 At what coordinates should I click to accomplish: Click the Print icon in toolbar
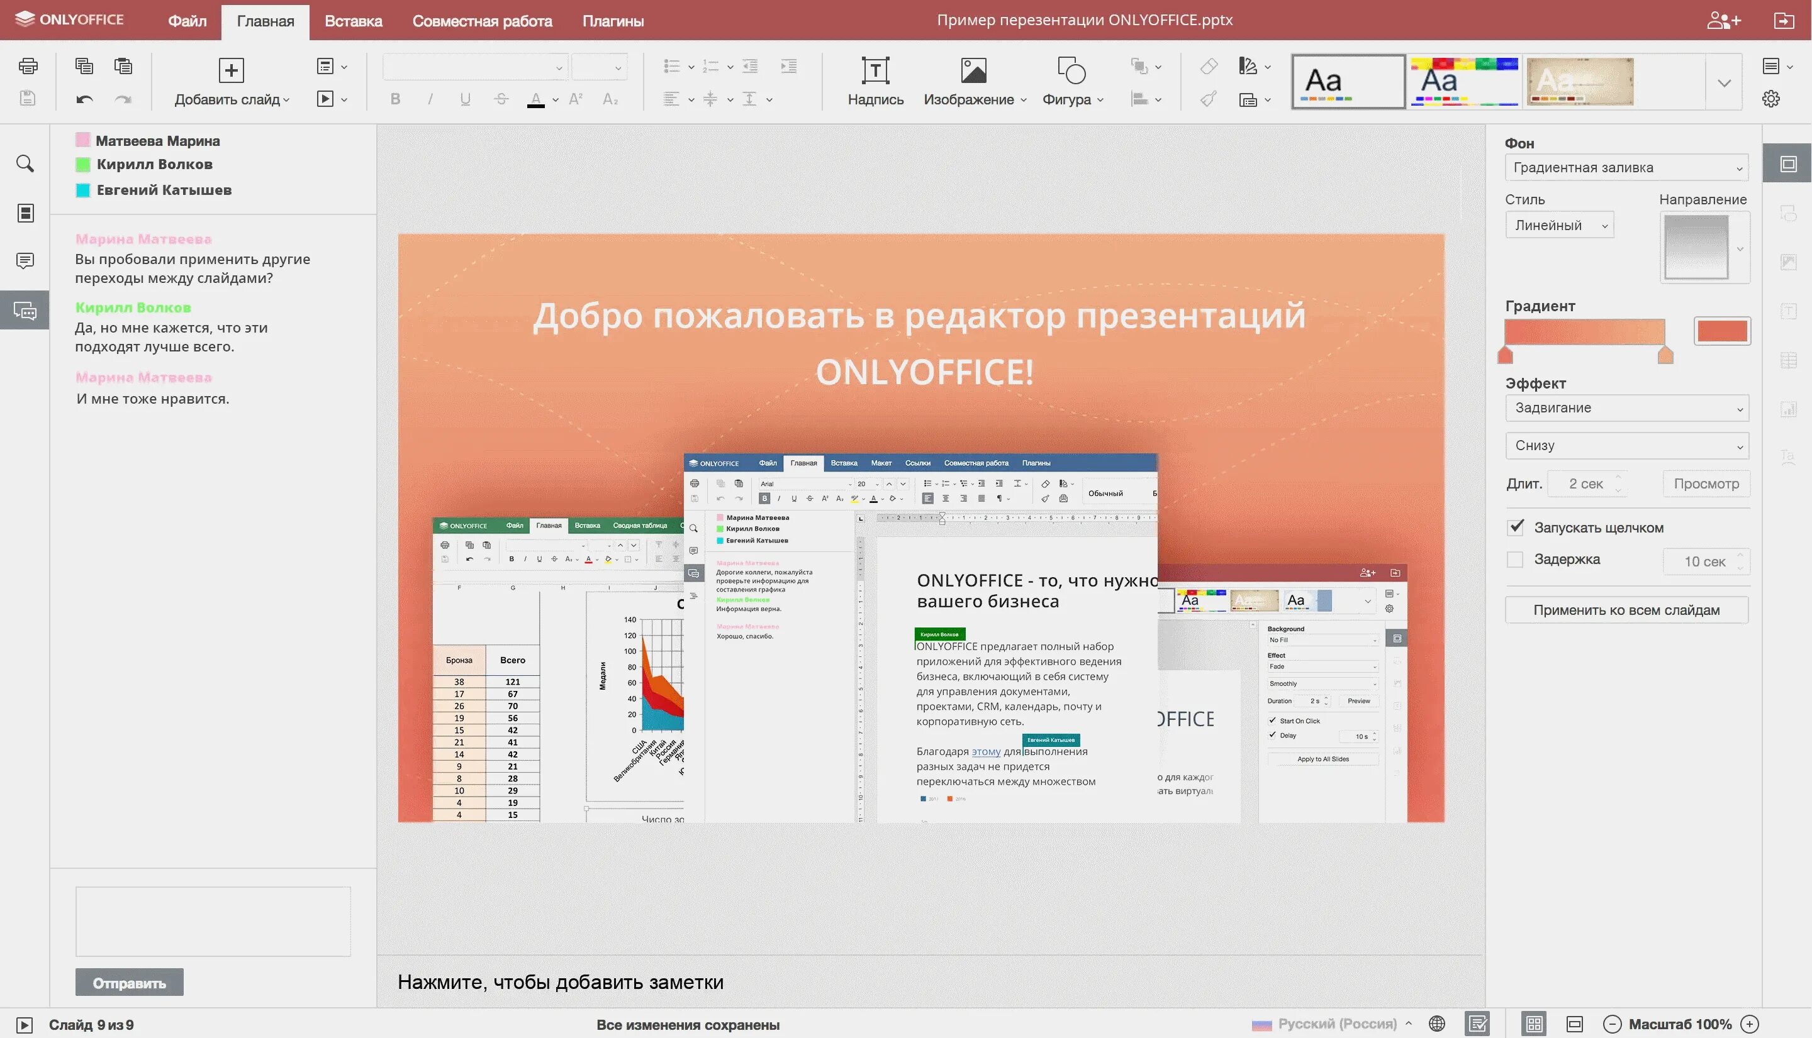(28, 66)
